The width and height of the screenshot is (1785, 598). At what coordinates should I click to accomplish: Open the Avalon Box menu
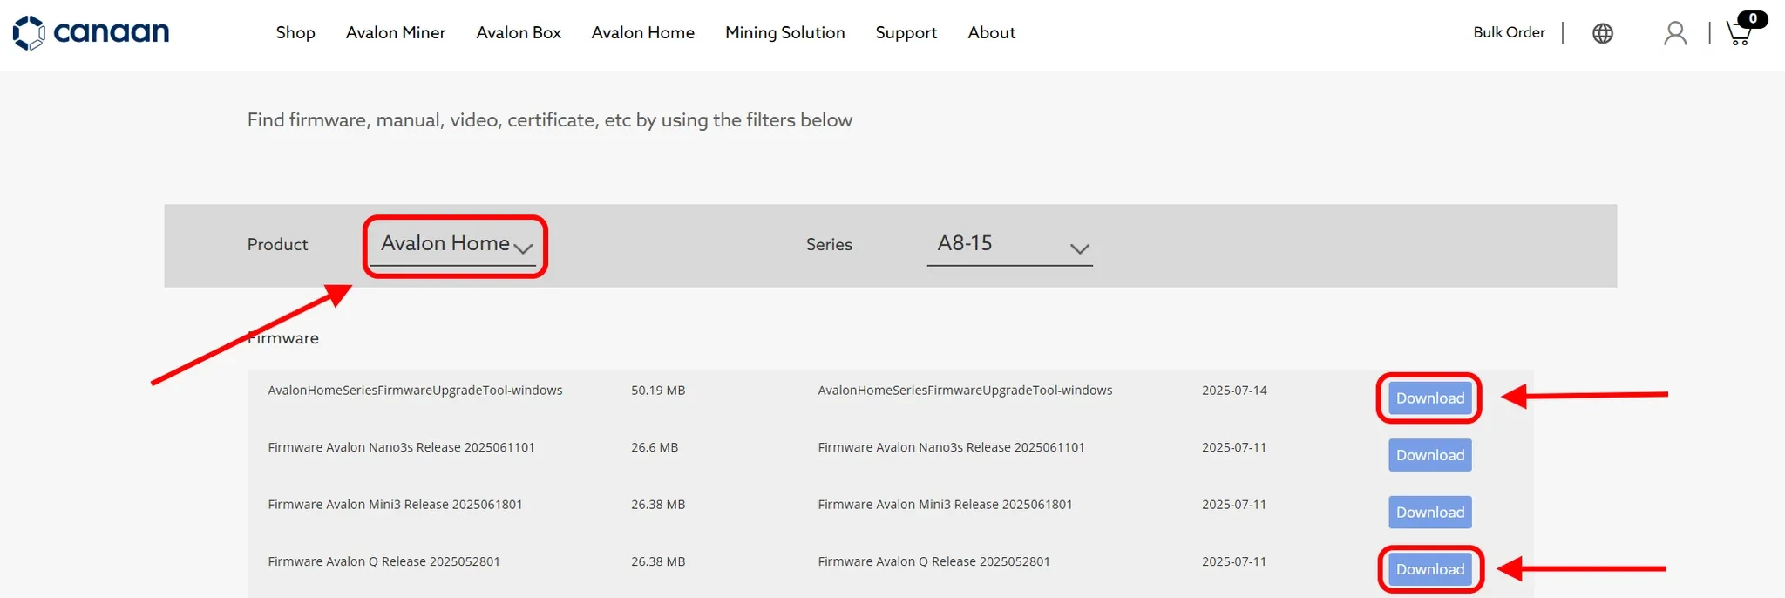(x=519, y=33)
